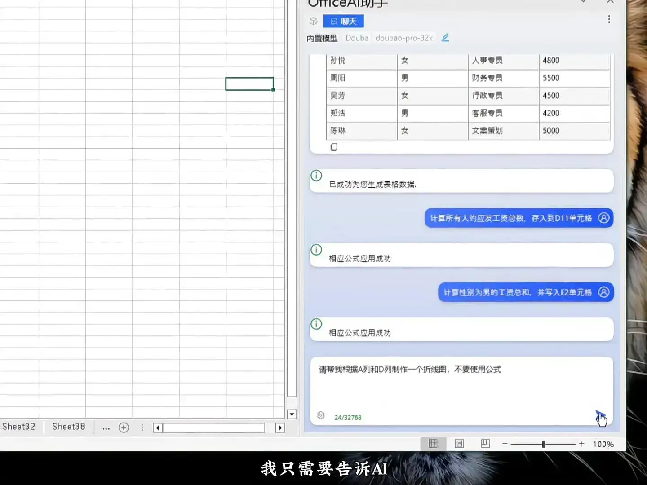Select Page Layout view icon in status bar

coord(459,444)
